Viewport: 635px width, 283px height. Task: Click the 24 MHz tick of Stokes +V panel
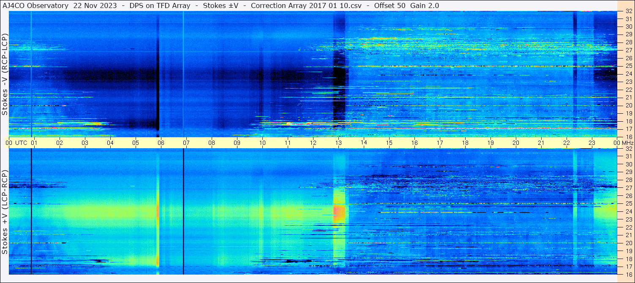click(629, 211)
